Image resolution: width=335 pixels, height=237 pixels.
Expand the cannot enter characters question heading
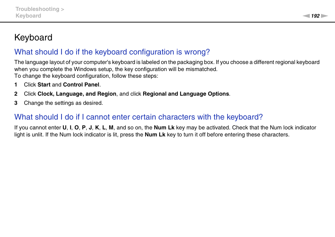pyautogui.click(x=138, y=117)
